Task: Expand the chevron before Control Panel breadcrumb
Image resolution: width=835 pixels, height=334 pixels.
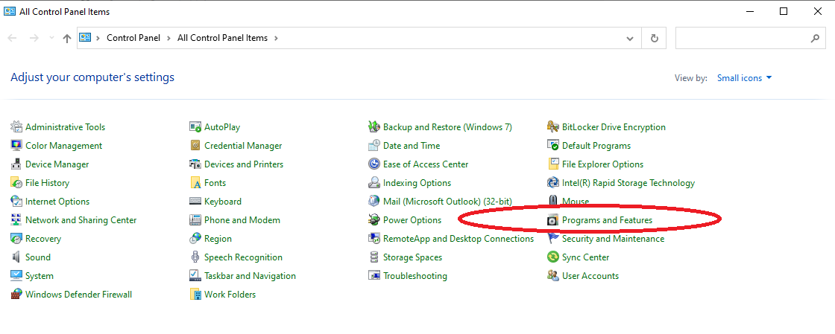Action: coord(98,38)
